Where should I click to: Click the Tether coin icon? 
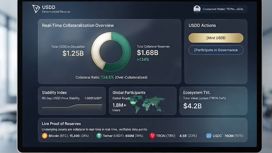click(99, 136)
